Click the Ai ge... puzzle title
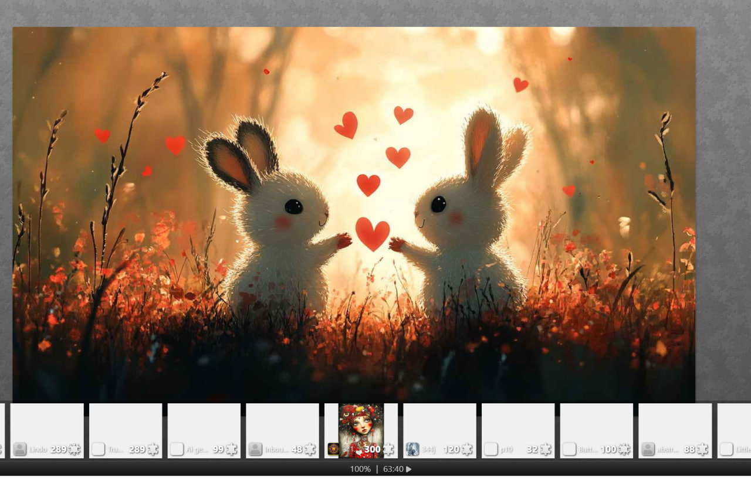 click(196, 450)
